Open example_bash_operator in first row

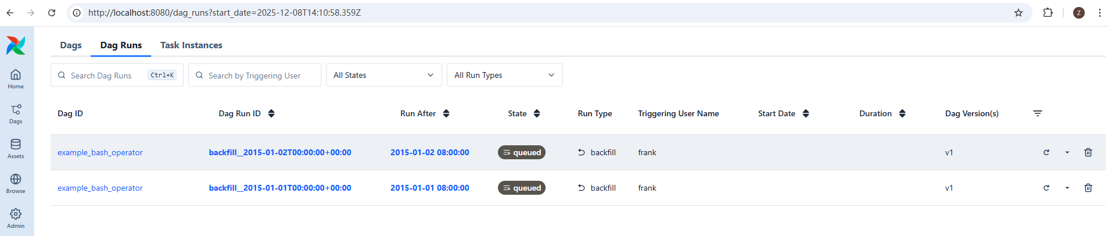[100, 152]
